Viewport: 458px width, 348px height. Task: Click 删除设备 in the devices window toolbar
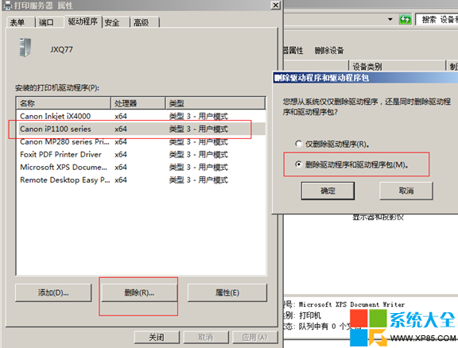329,50
